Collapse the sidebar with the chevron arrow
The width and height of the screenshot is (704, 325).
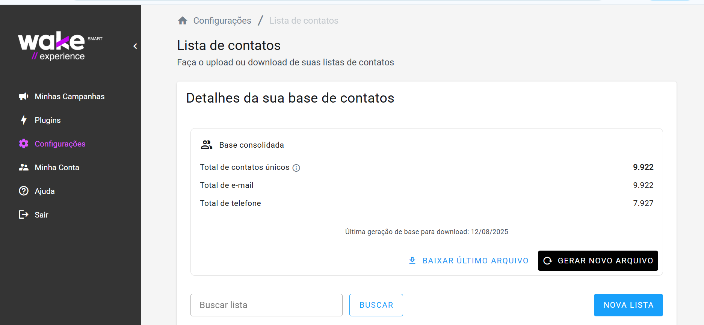coord(135,46)
